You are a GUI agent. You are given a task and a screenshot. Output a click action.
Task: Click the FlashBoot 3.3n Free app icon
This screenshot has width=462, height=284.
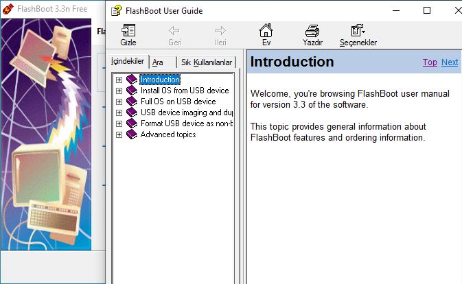pyautogui.click(x=8, y=9)
